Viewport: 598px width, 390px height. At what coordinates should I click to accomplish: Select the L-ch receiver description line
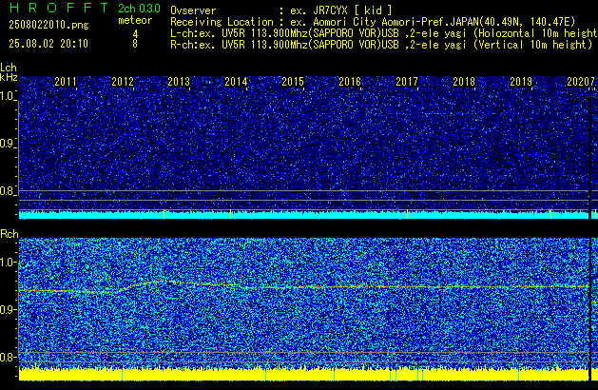(384, 33)
